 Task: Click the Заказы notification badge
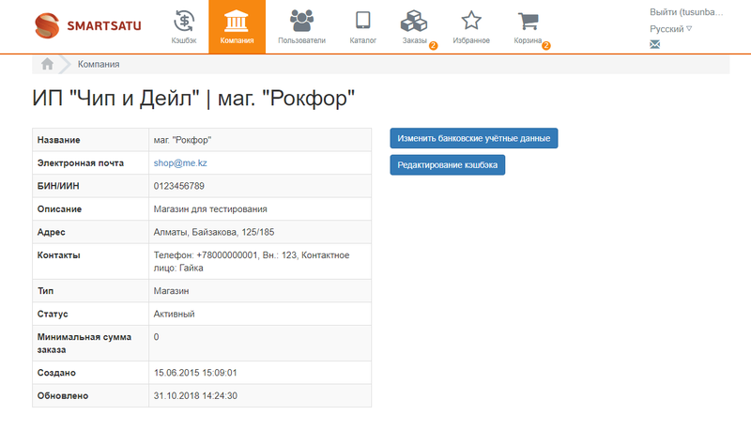[434, 45]
